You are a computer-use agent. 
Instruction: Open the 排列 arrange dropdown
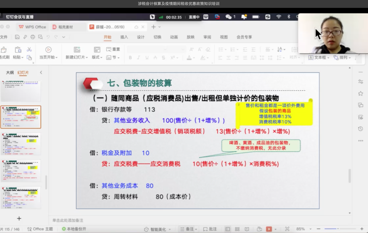(342, 58)
